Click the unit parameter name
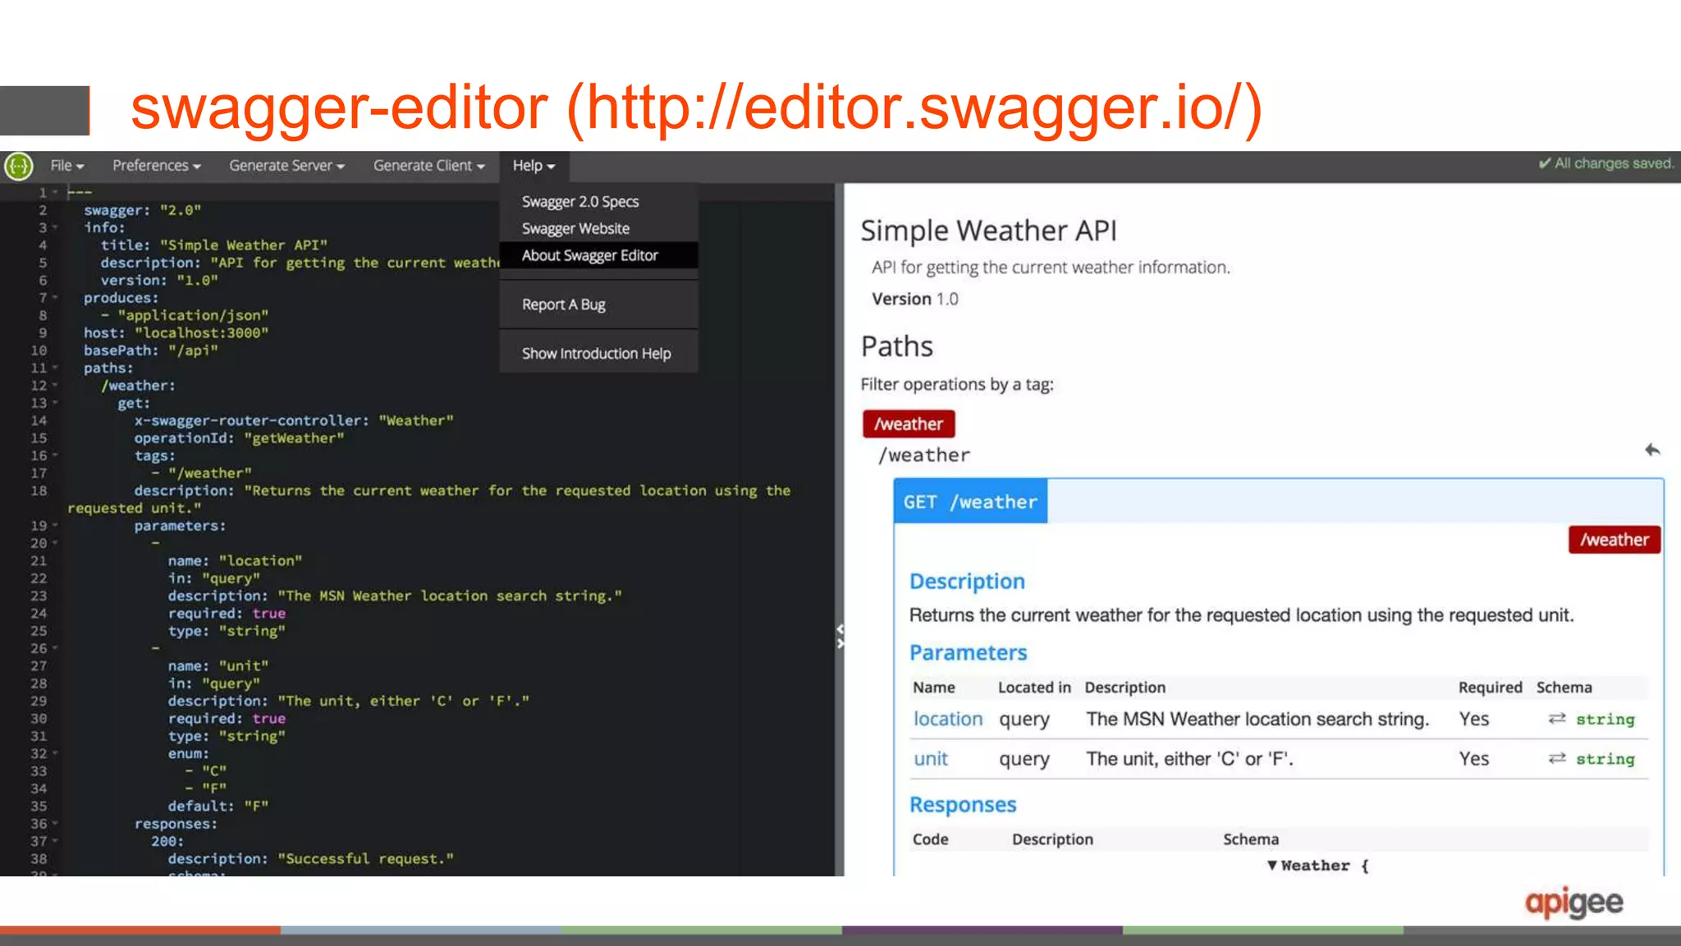 coord(931,759)
